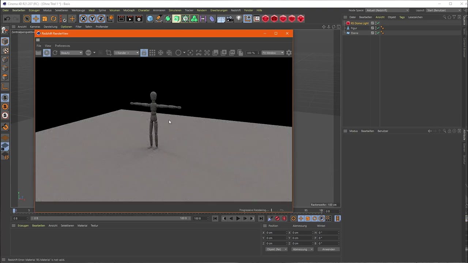Image resolution: width=468 pixels, height=263 pixels.
Task: Toggle the Y axis lock
Action: (x=92, y=19)
